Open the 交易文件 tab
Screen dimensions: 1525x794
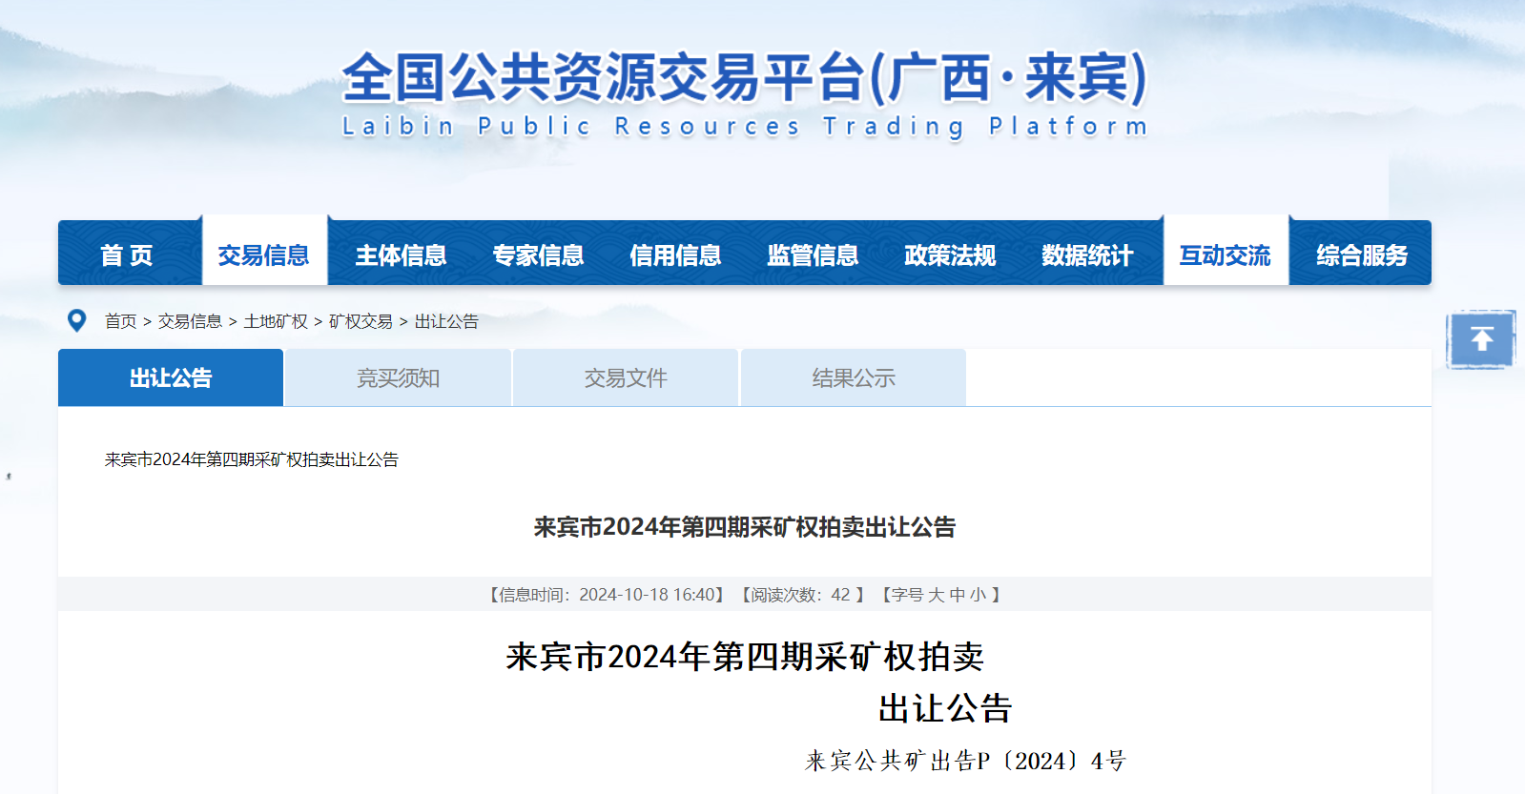click(x=626, y=378)
